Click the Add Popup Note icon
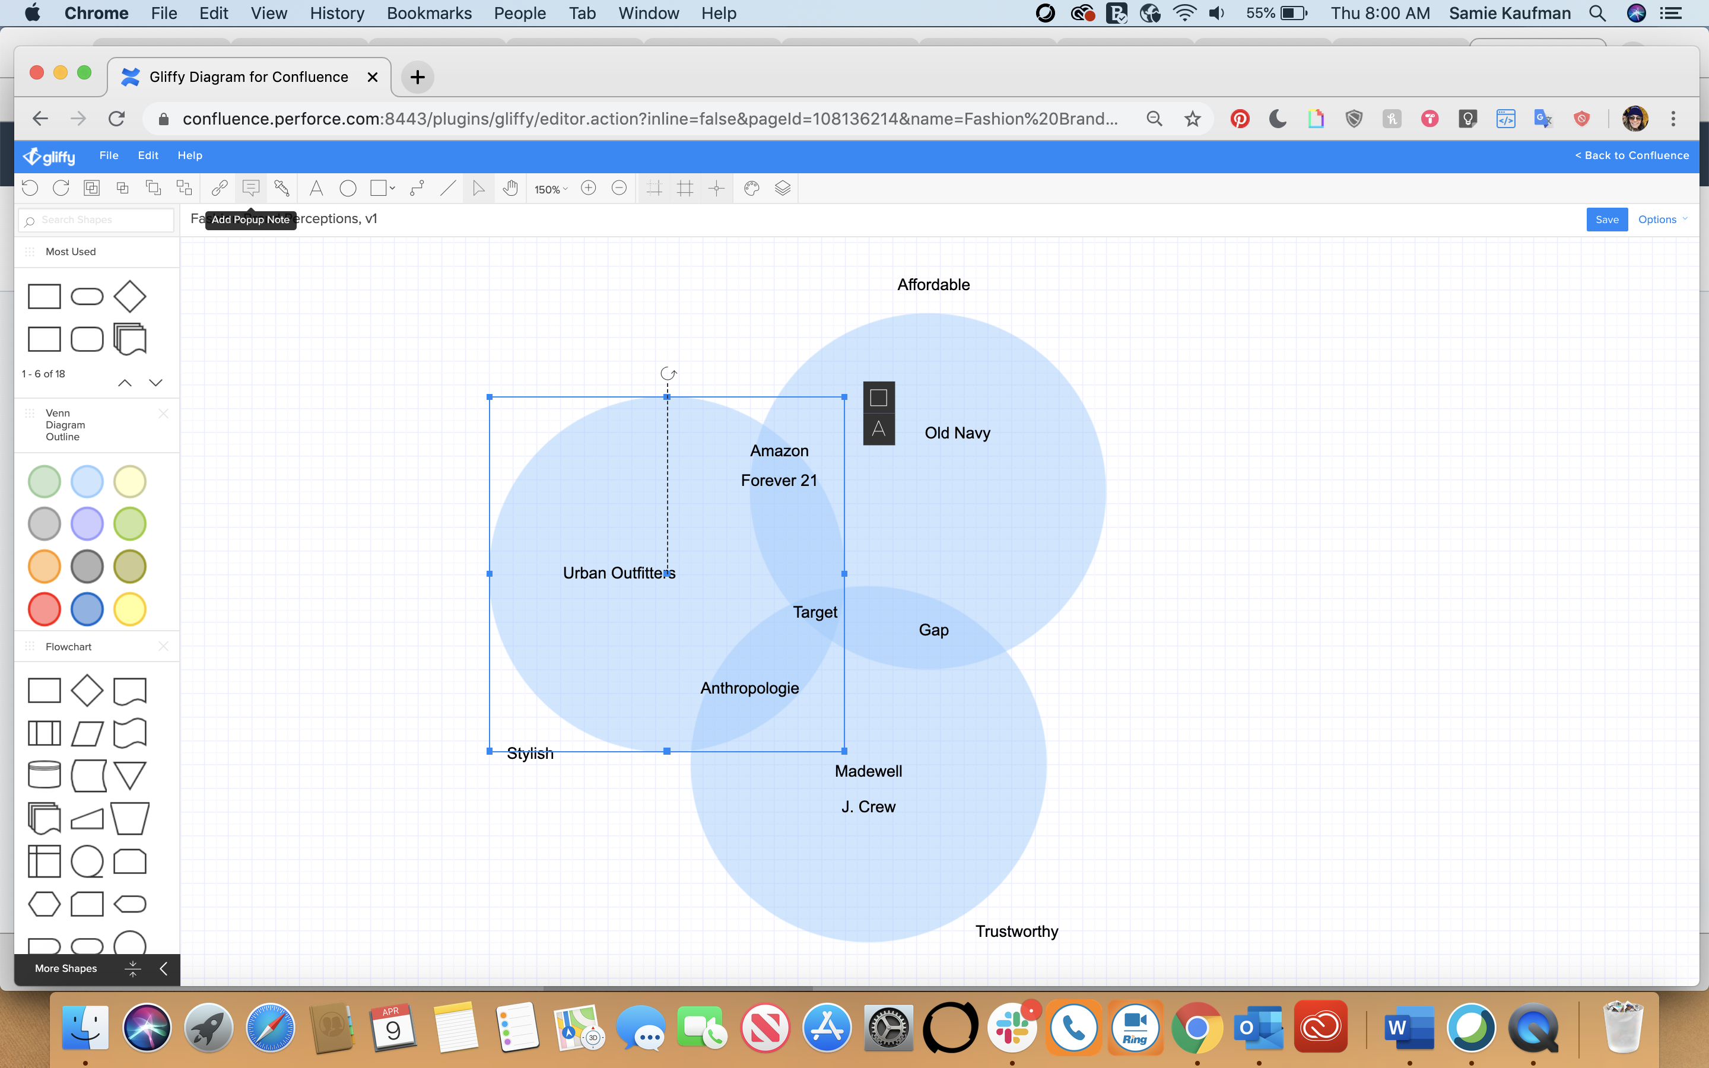Image resolution: width=1709 pixels, height=1068 pixels. coord(250,188)
